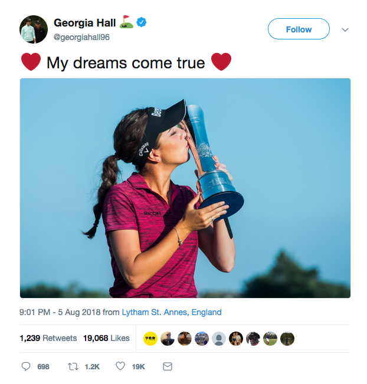Like the tweet with heart icon

point(120,366)
